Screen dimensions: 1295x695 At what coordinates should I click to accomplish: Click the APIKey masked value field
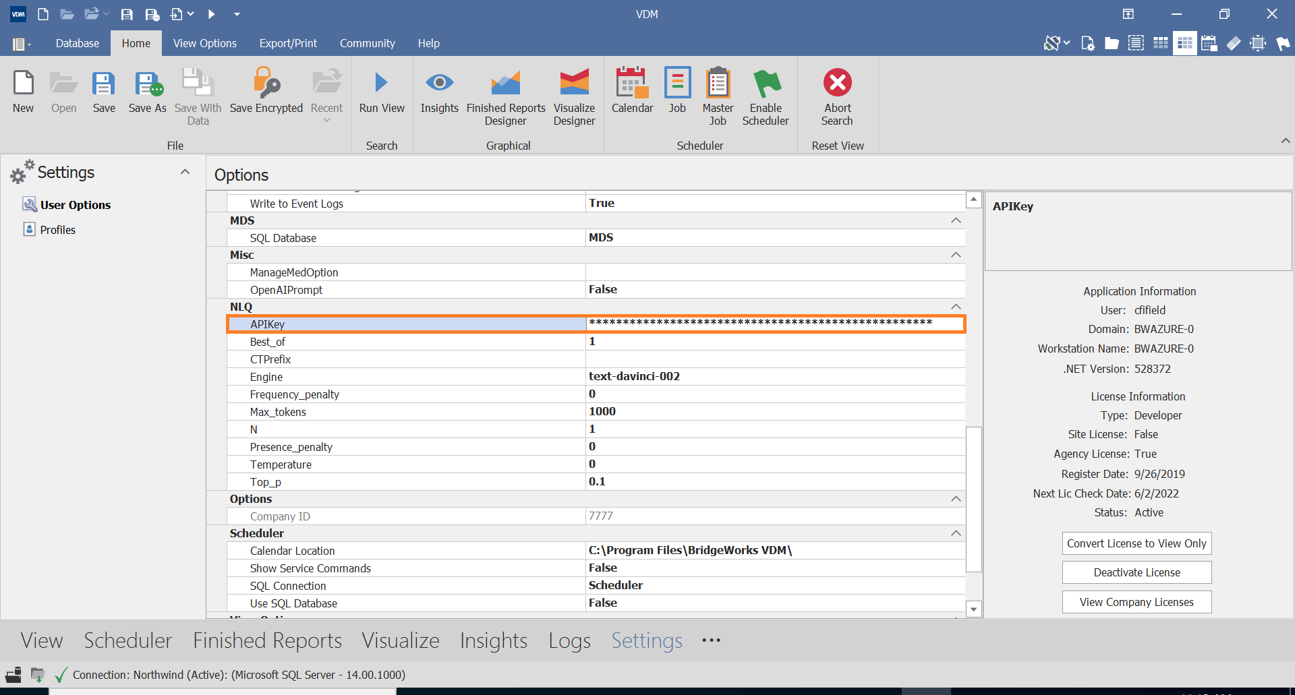pos(775,324)
